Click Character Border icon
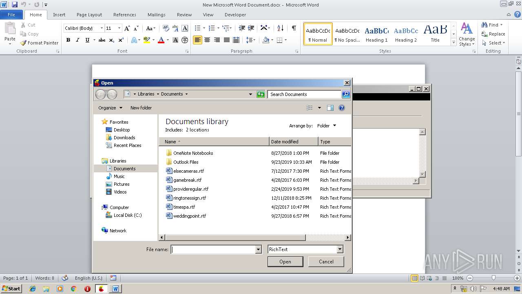The image size is (522, 294). click(185, 28)
